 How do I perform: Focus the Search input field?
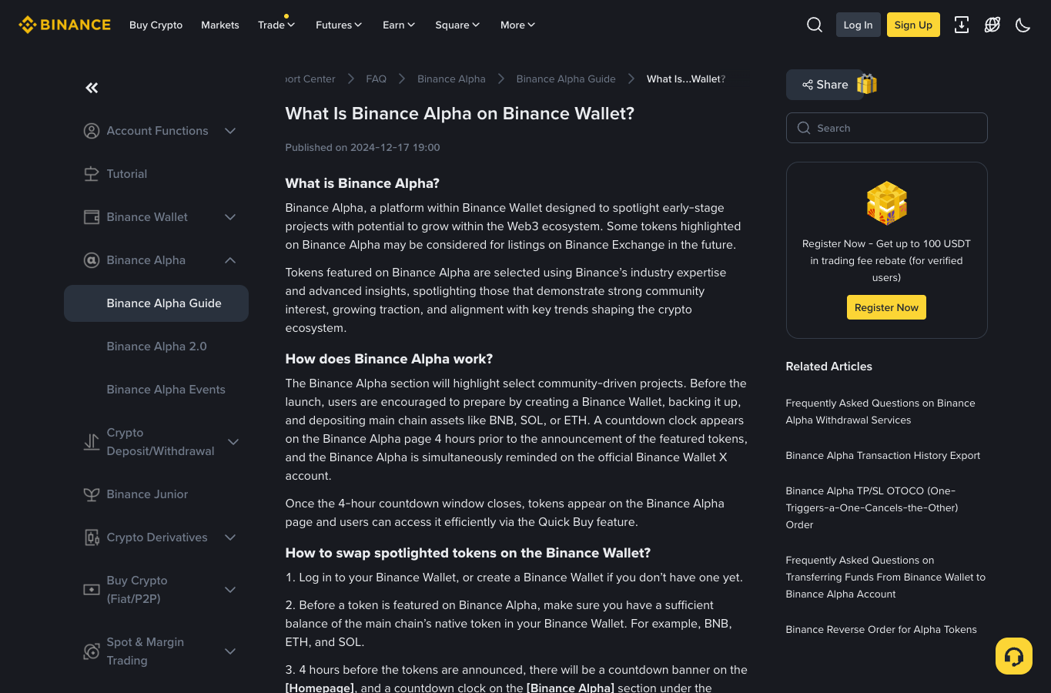[x=887, y=128]
